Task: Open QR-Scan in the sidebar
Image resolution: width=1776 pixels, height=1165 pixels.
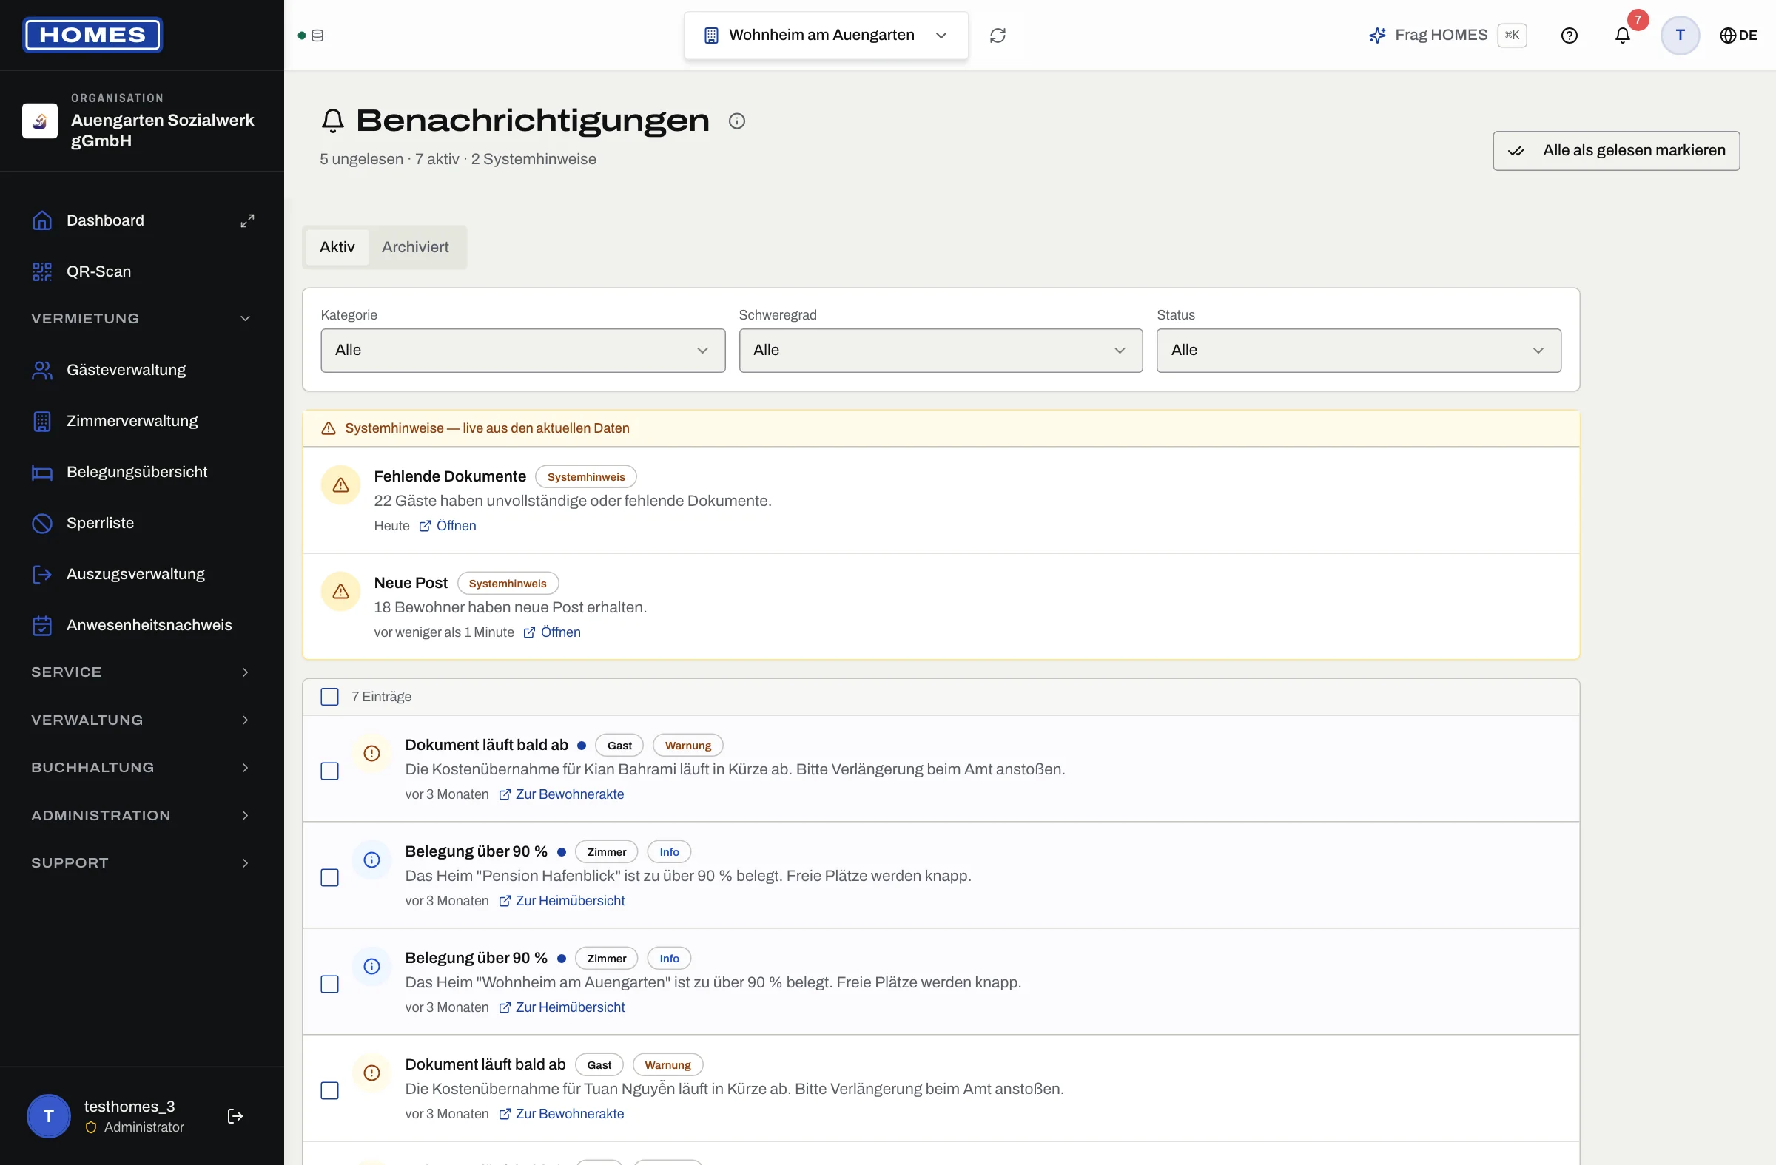Action: 142,271
